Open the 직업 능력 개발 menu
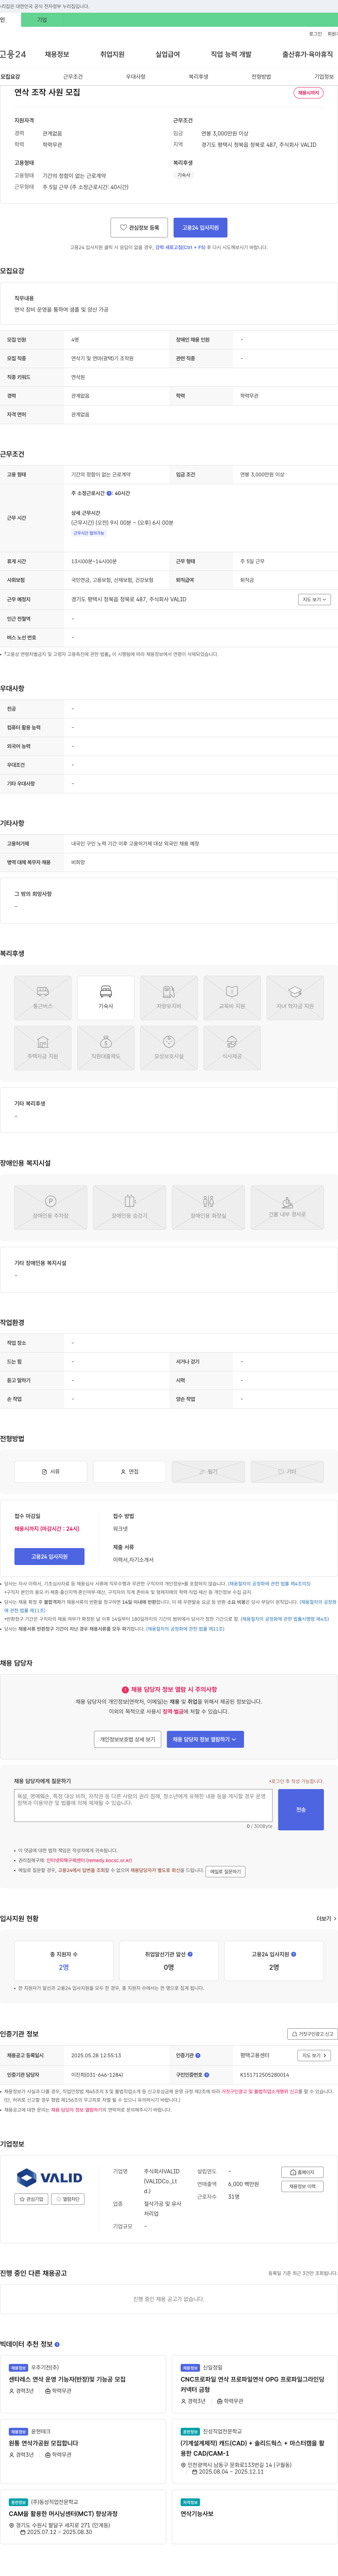This screenshot has width=338, height=2576. tap(231, 54)
